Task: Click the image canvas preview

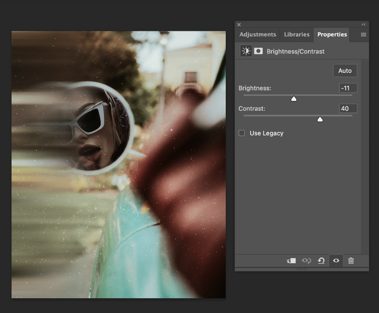Action: click(x=119, y=165)
